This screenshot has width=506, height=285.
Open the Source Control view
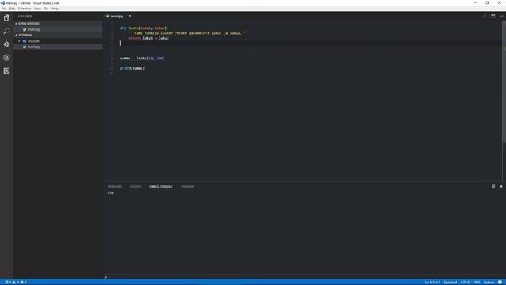point(6,44)
